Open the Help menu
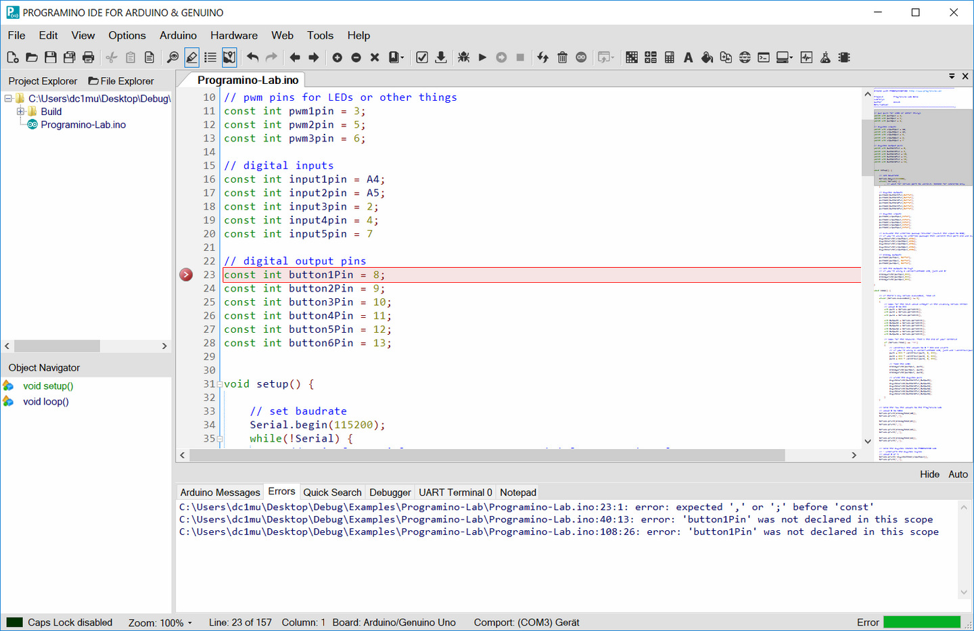Viewport: 974px width, 631px height. pos(358,35)
